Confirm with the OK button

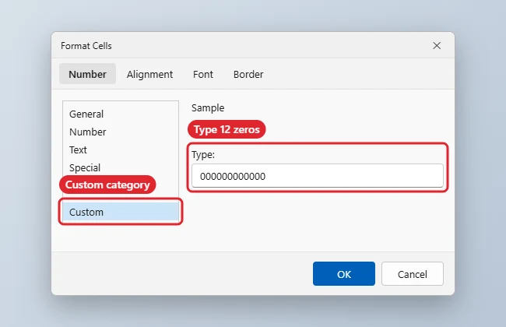[x=344, y=274]
